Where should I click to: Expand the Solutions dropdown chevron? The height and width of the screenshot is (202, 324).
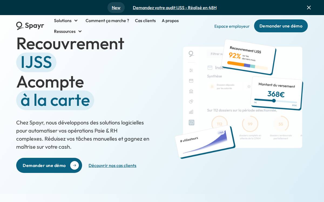[76, 20]
